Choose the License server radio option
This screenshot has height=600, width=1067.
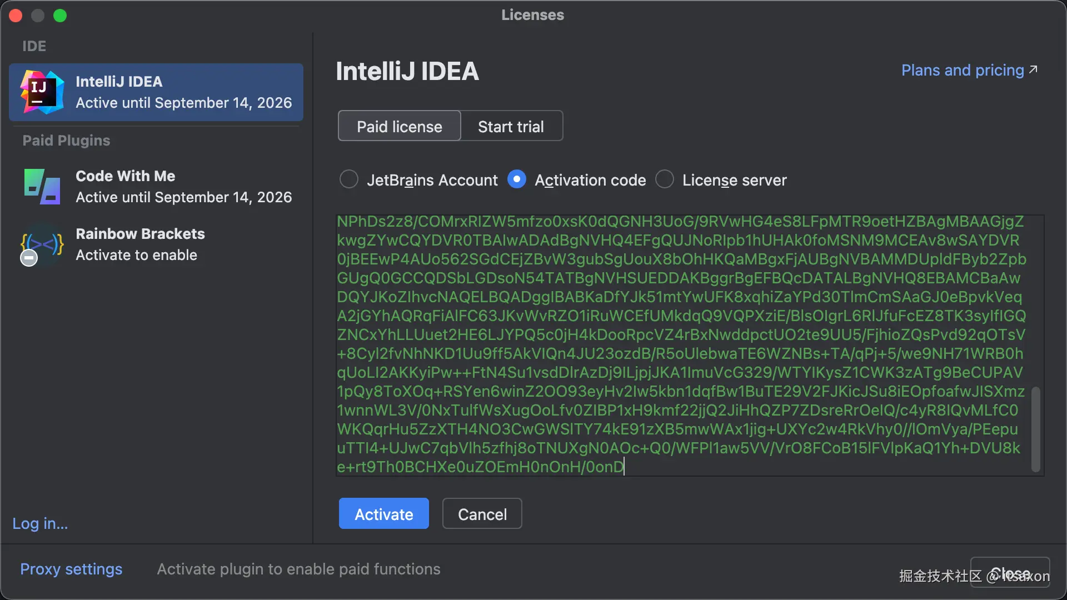tap(665, 179)
